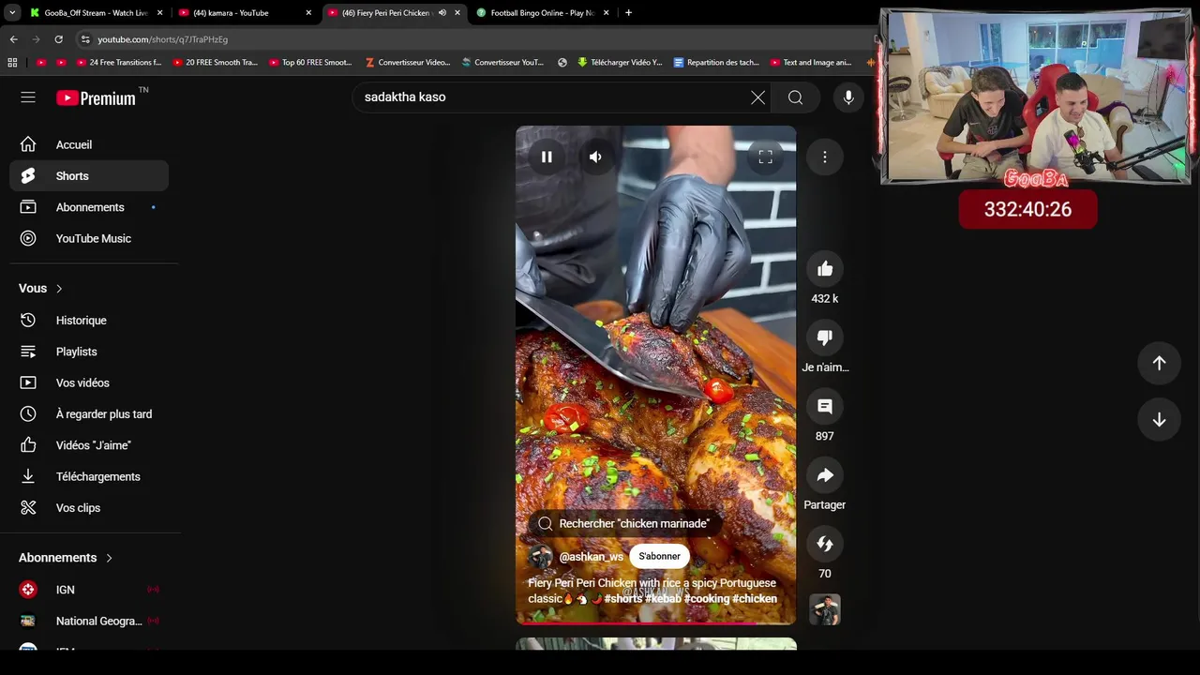Open Abonnements in the sidebar
This screenshot has height=675, width=1200.
coord(89,207)
